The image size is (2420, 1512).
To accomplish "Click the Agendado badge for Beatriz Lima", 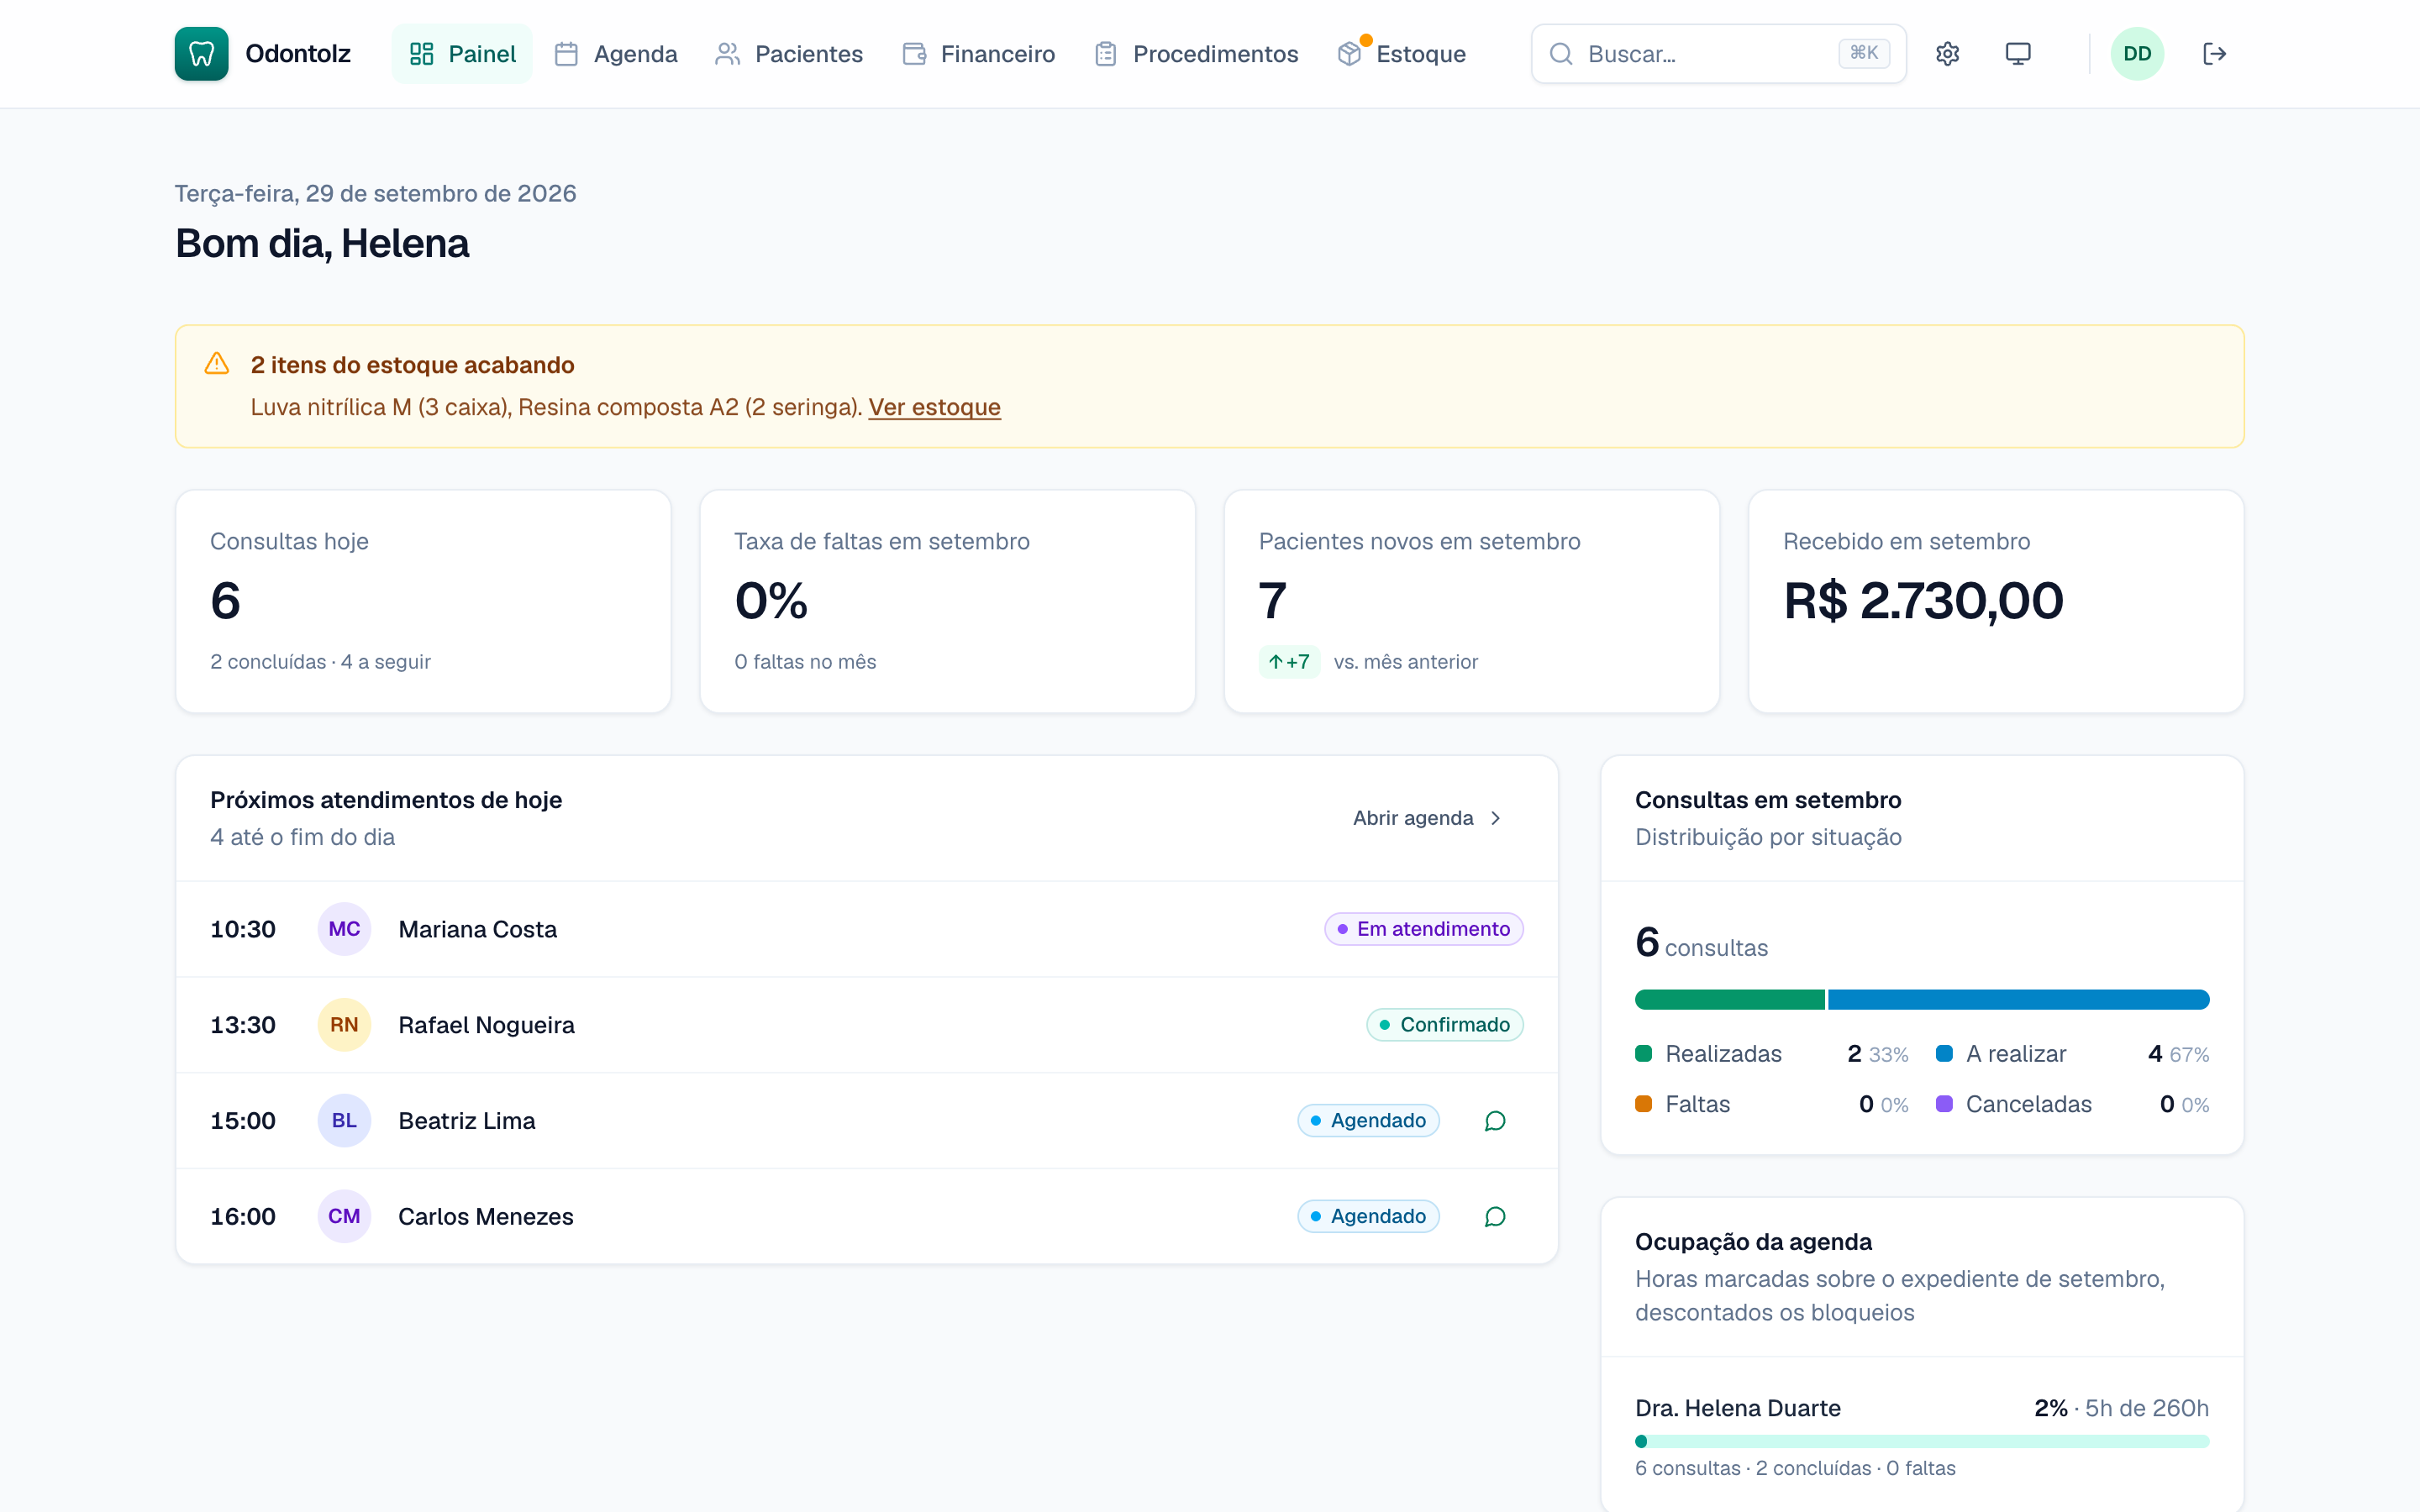I will 1368,1121.
